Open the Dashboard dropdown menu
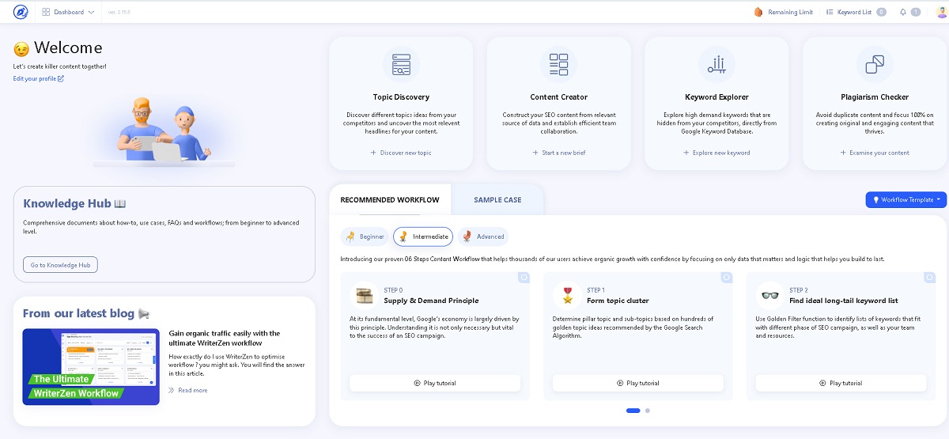The height and width of the screenshot is (439, 949). [x=68, y=12]
